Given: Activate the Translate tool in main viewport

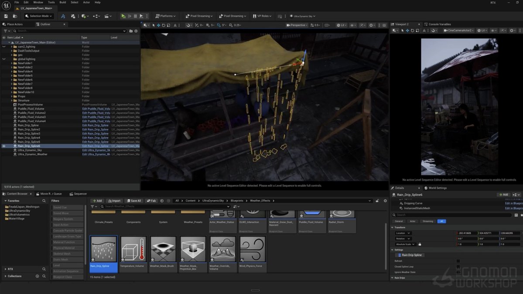Looking at the screenshot, I should [x=158, y=25].
